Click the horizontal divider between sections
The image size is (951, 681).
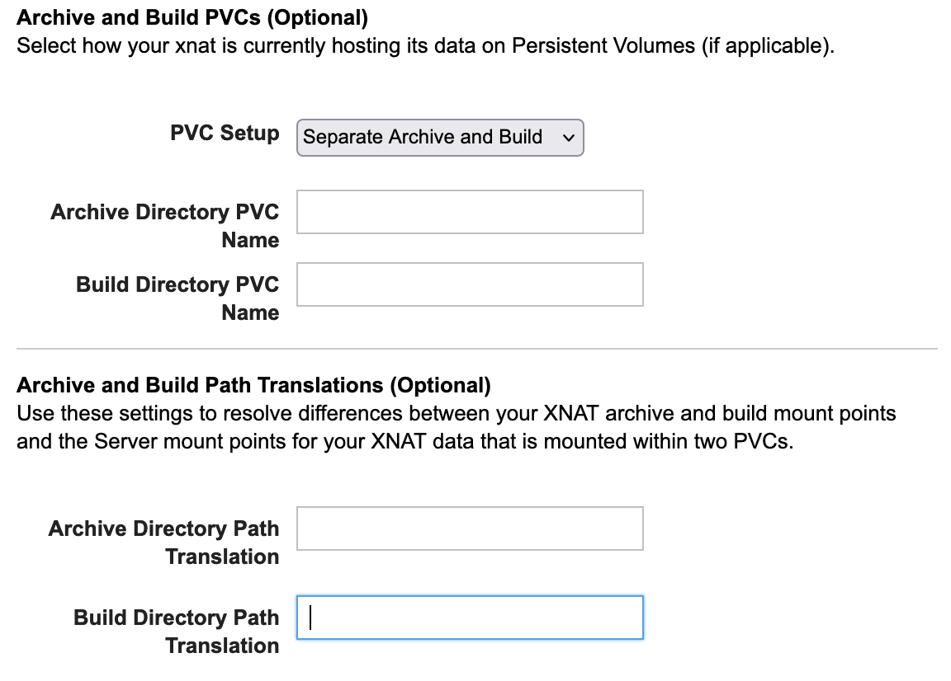coord(476,349)
